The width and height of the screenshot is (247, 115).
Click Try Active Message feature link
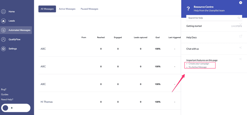tap(198, 67)
